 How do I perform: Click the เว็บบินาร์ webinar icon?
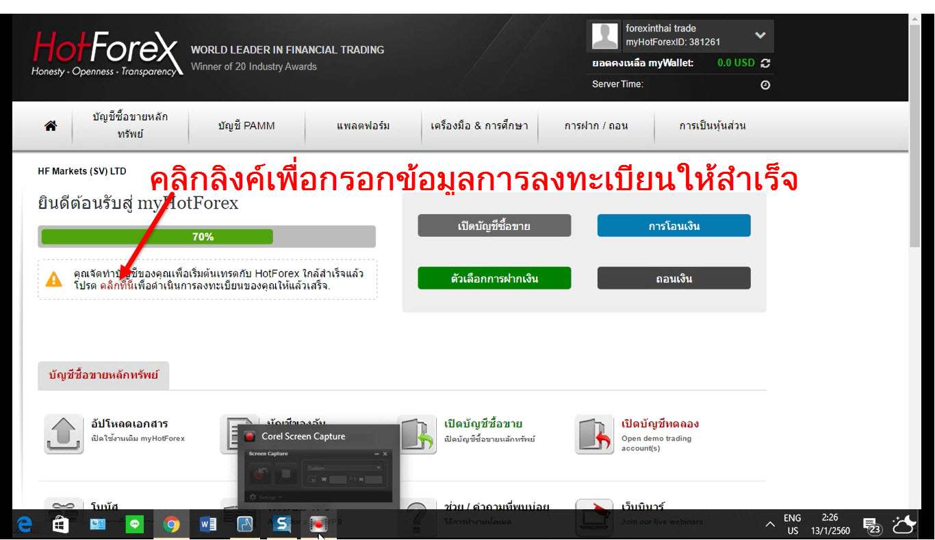click(x=594, y=517)
